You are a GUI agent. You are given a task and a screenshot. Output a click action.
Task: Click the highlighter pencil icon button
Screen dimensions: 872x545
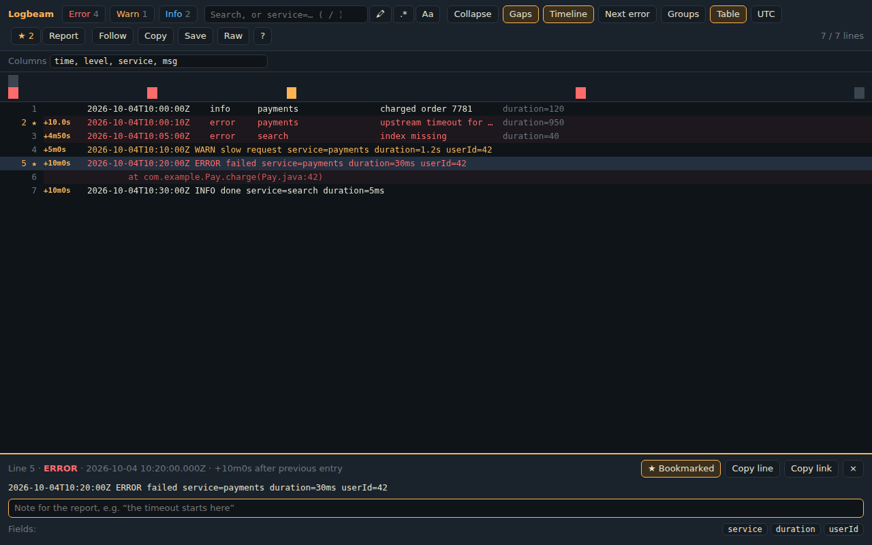click(x=380, y=14)
